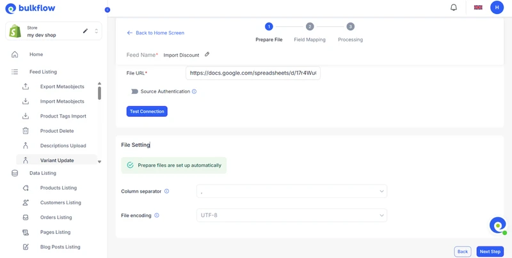Click the Test Connection button
512x258 pixels.
(147, 111)
